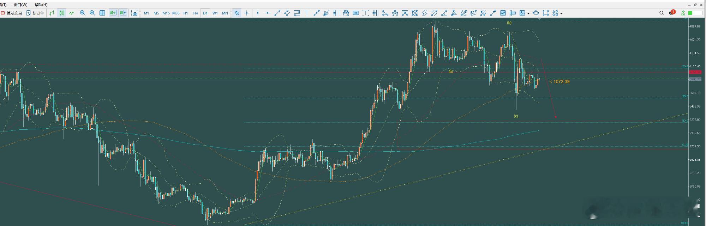Select the text T tool
Image resolution: width=706 pixels, height=226 pixels.
point(307,13)
